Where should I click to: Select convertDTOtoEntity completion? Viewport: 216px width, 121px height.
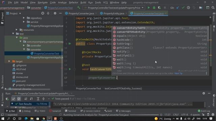point(160,32)
